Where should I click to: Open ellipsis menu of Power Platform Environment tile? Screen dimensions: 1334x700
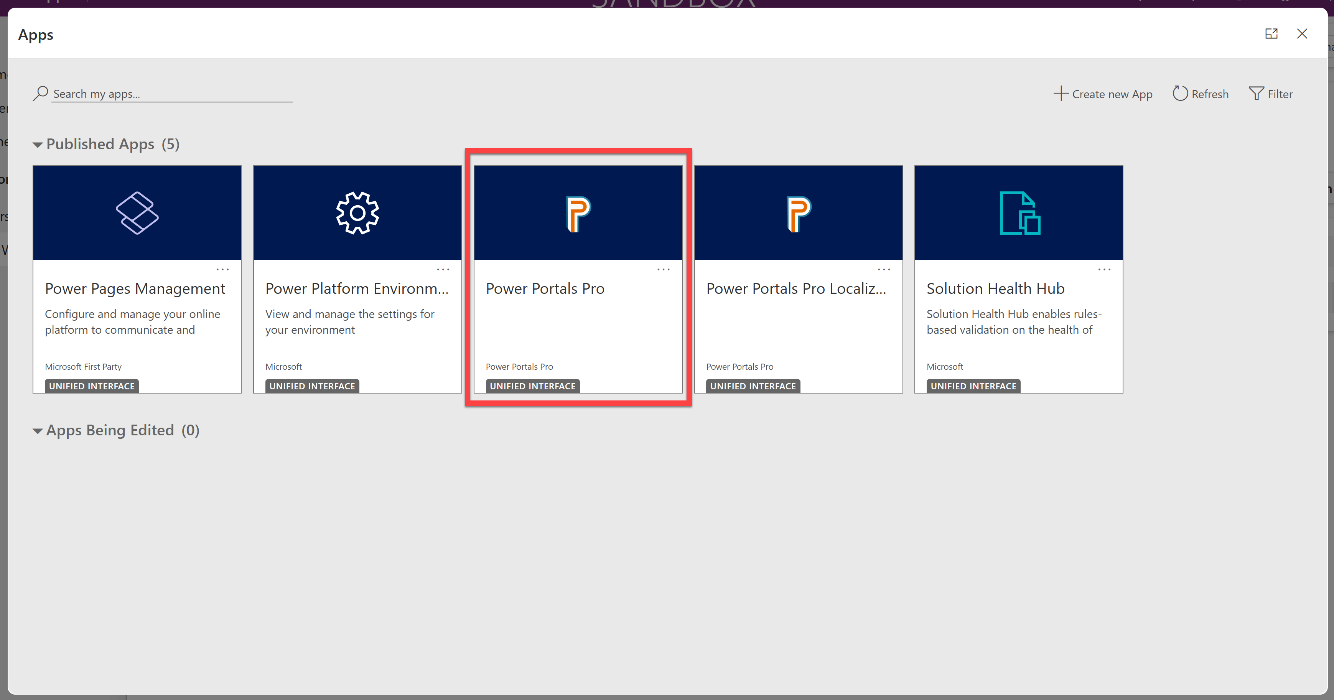pyautogui.click(x=443, y=269)
